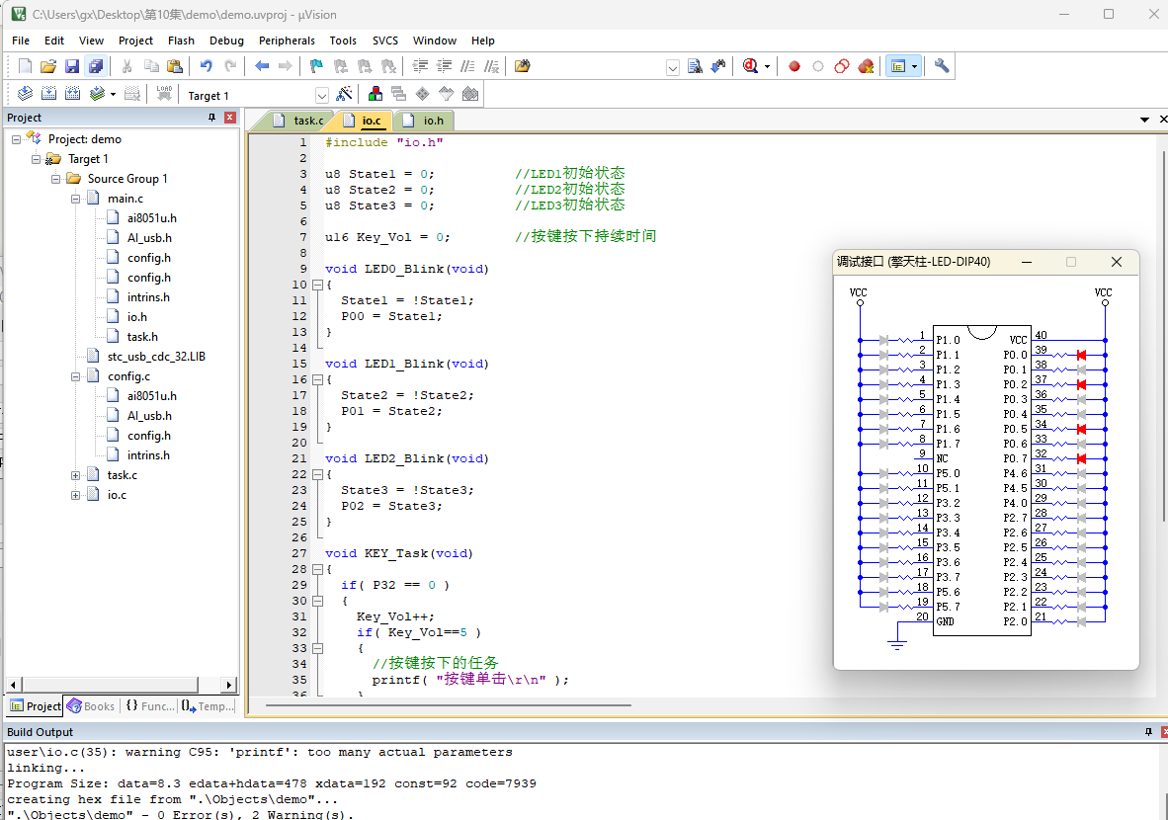
Task: Download code to flash LOAD icon
Action: click(164, 94)
